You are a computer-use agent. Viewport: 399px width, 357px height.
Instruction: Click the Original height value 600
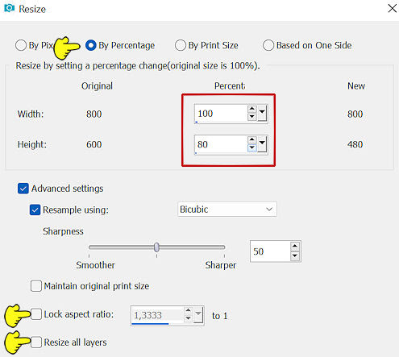(94, 144)
